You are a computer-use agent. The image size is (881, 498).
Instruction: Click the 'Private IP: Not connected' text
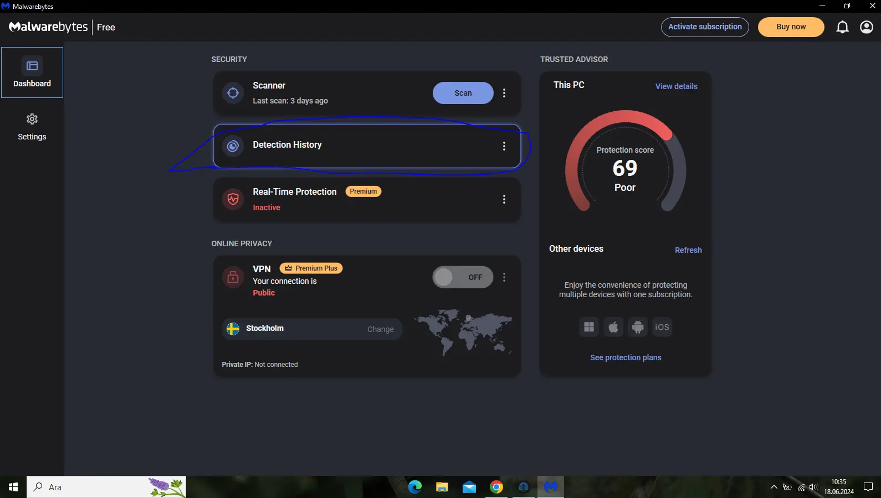260,365
